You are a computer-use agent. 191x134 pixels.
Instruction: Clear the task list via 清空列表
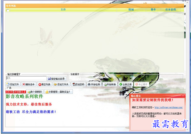pyautogui.click(x=44, y=84)
